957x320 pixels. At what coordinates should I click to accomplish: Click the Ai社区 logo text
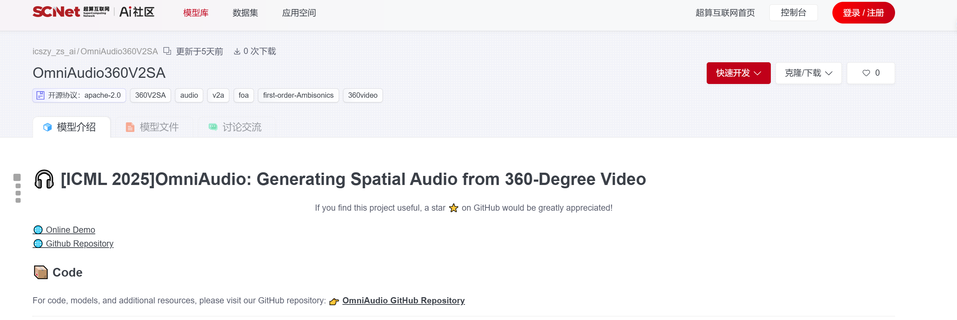pos(137,12)
